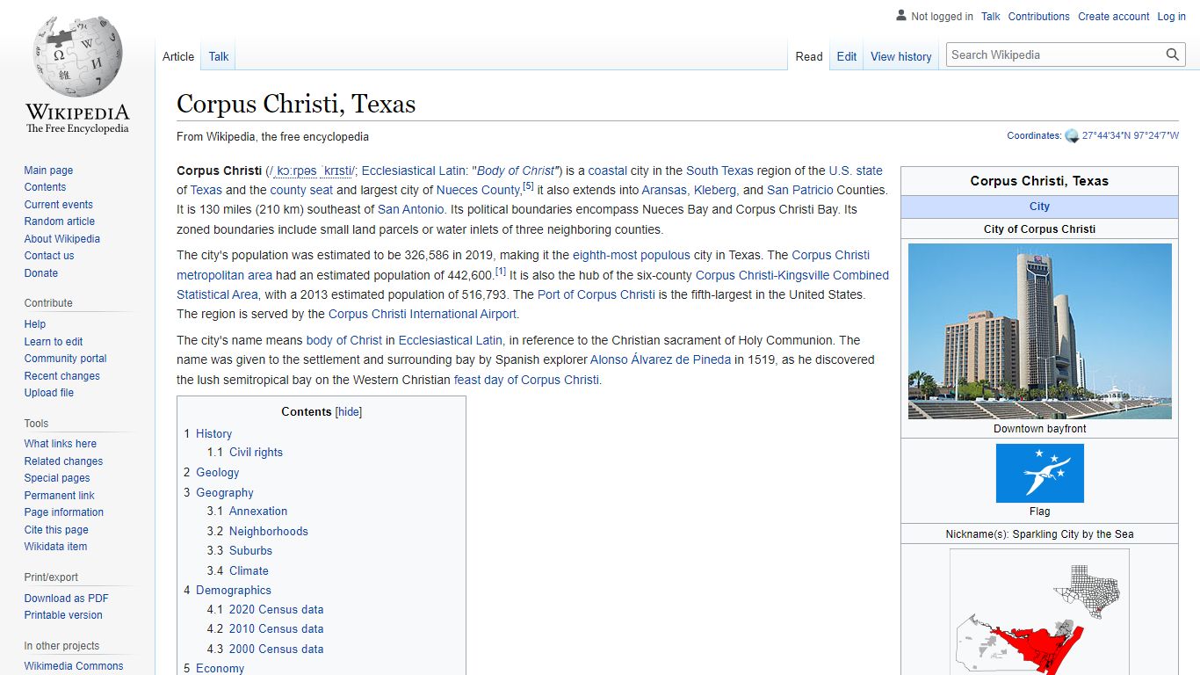The image size is (1200, 675).
Task: Open Wikimedia Commons link
Action: 74,666
